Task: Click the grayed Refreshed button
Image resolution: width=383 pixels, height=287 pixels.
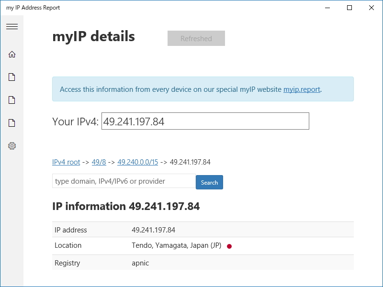Action: pyautogui.click(x=196, y=38)
